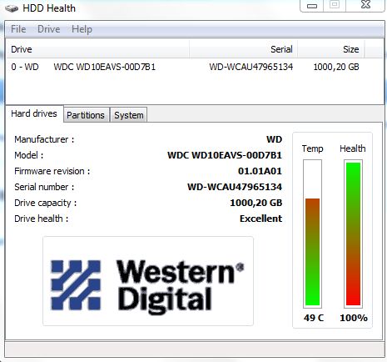Click the Health bar gauge

353,234
